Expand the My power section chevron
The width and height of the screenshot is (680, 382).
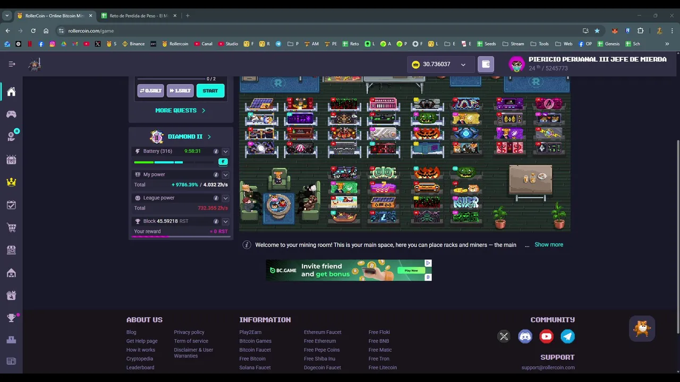tap(225, 175)
